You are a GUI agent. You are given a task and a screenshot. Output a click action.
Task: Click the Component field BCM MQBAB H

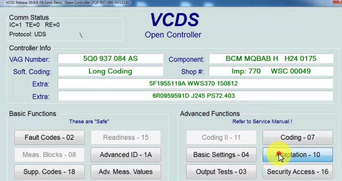pos(271,59)
